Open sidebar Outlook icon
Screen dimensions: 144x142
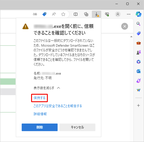139,71
